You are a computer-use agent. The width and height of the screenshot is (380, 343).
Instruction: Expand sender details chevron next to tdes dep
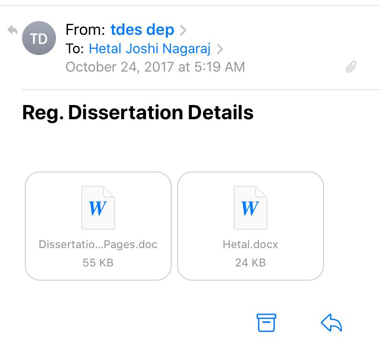(183, 30)
